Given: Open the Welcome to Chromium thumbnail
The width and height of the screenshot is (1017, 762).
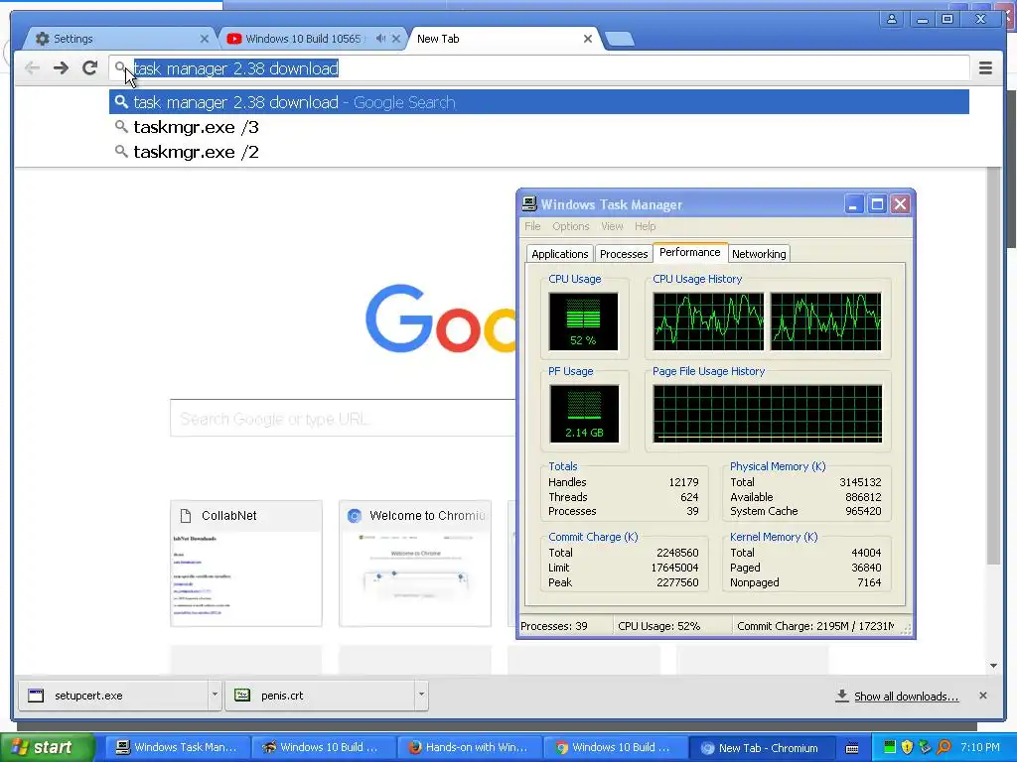Looking at the screenshot, I should pos(415,564).
